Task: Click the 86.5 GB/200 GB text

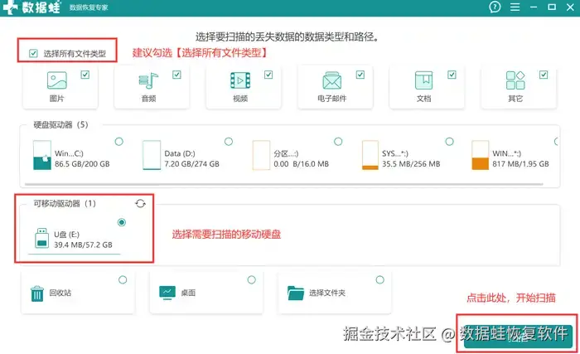Action: [x=82, y=164]
